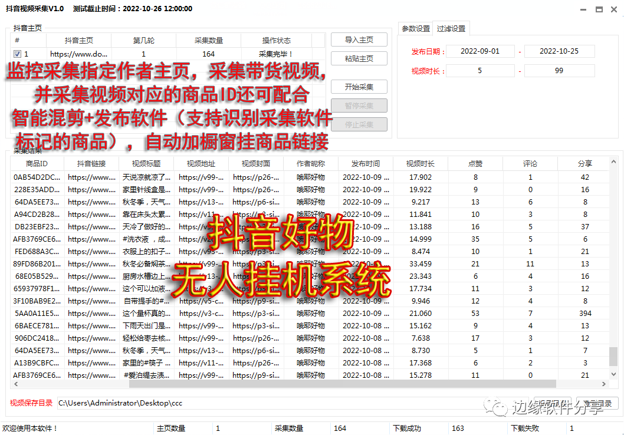Click the video title 天说凉就凉了...
The width and height of the screenshot is (624, 435).
(x=146, y=177)
